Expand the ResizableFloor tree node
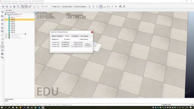The height and width of the screenshot is (109, 194). coord(5,34)
